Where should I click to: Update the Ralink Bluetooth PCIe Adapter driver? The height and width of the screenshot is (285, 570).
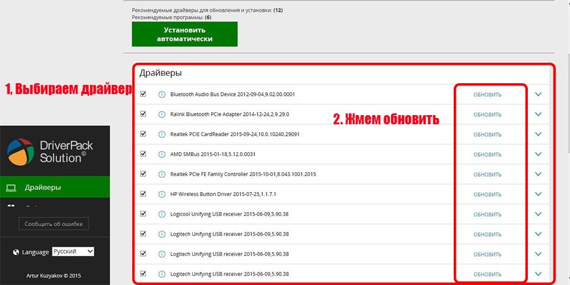click(487, 115)
